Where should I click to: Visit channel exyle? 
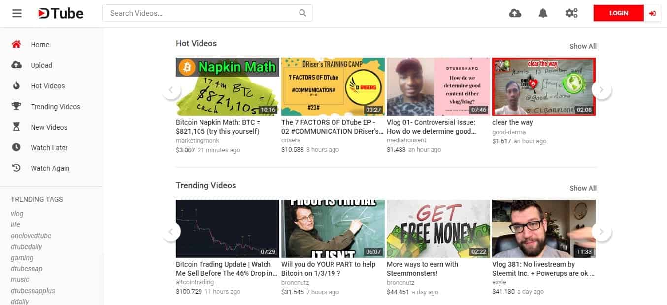(500, 282)
